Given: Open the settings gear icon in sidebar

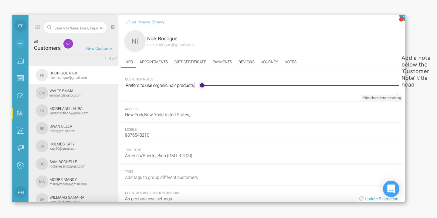Looking at the screenshot, I should click(x=20, y=165).
